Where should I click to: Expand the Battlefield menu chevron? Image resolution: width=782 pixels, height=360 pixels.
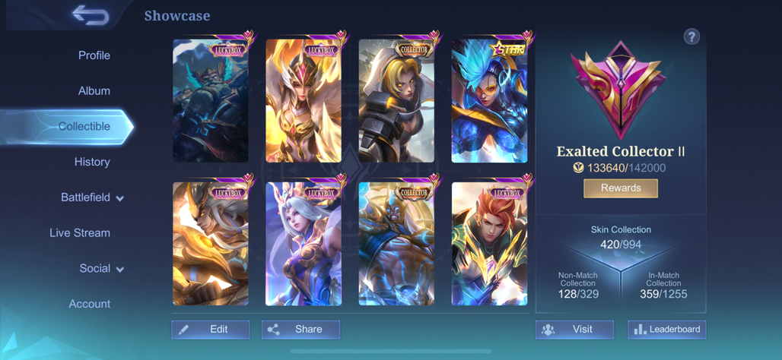(119, 198)
